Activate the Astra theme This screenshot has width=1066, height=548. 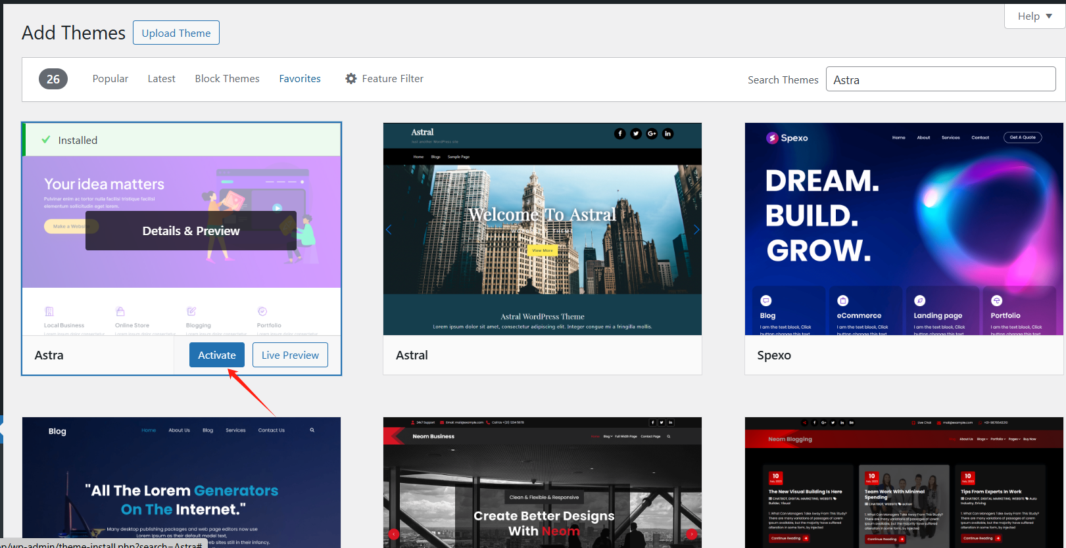coord(216,355)
